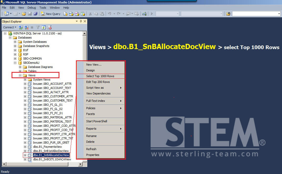Click the Find combo box input field
This screenshot has width=282, height=174.
[x=255, y=14]
